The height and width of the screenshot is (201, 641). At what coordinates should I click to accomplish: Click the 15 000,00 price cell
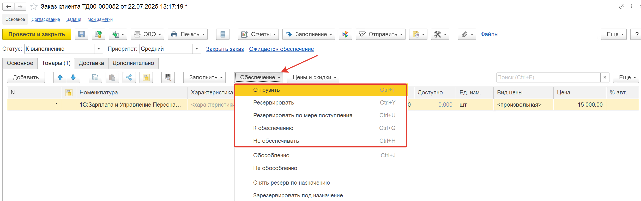click(x=579, y=105)
